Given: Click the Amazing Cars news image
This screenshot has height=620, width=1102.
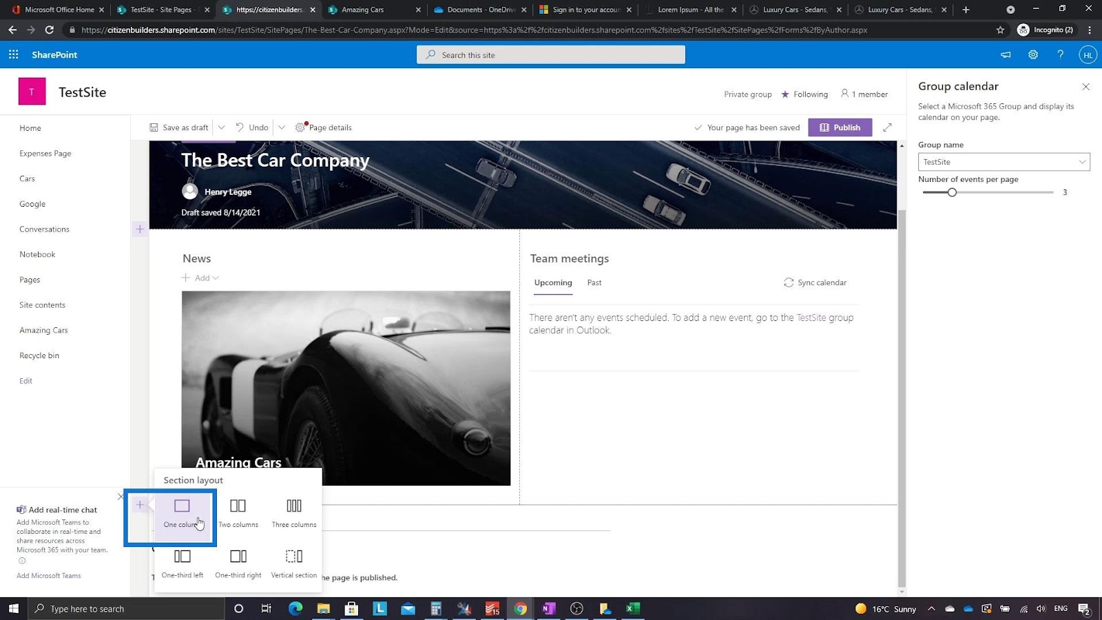Looking at the screenshot, I should (346, 388).
